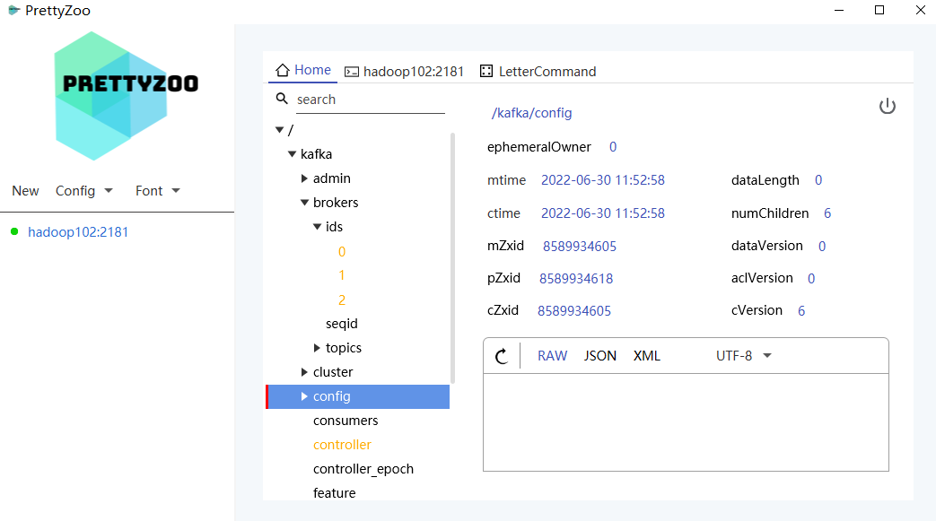Click the aclVersion value 0
The height and width of the screenshot is (521, 936).
click(811, 279)
